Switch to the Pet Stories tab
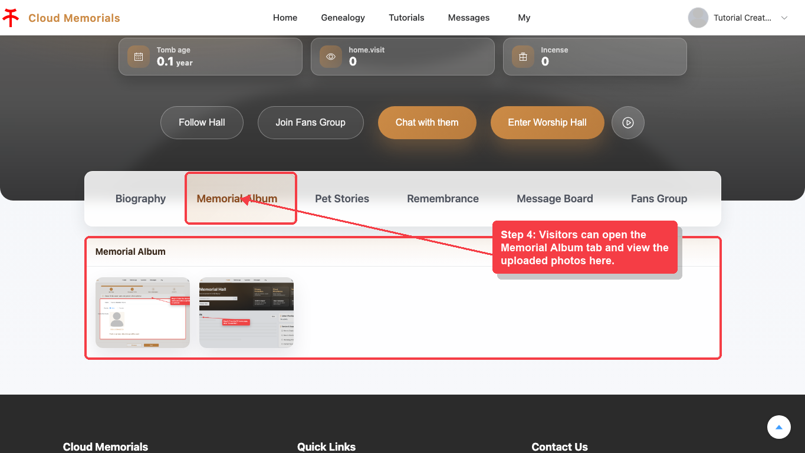 click(342, 199)
